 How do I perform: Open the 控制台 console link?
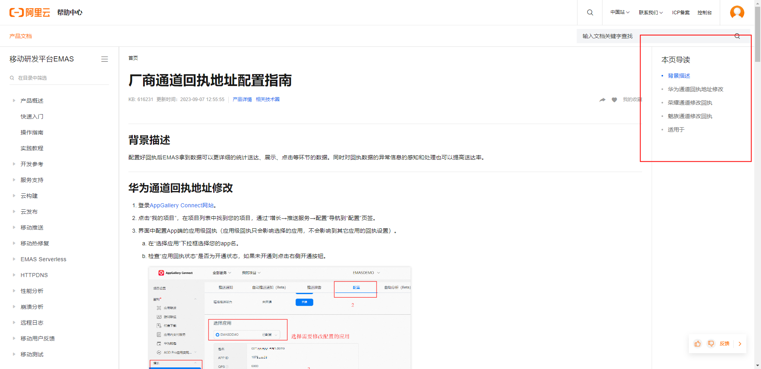click(705, 12)
